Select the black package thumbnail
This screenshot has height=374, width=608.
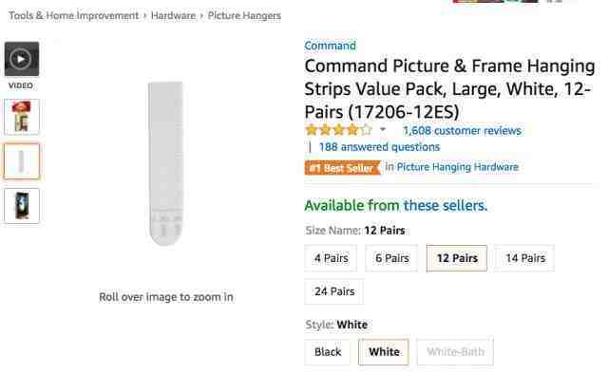[x=22, y=206]
